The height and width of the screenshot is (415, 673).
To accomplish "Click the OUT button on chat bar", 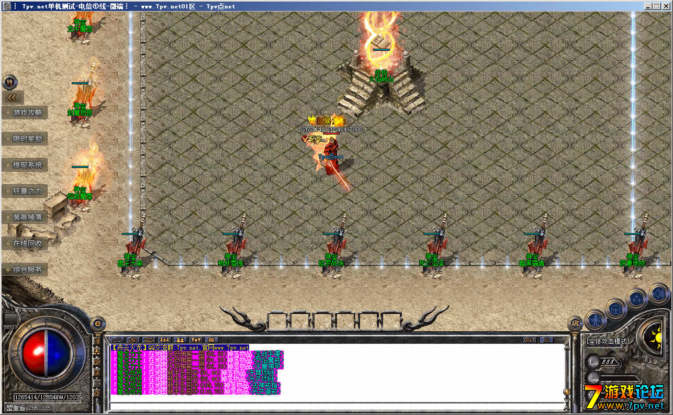I will tap(530, 340).
